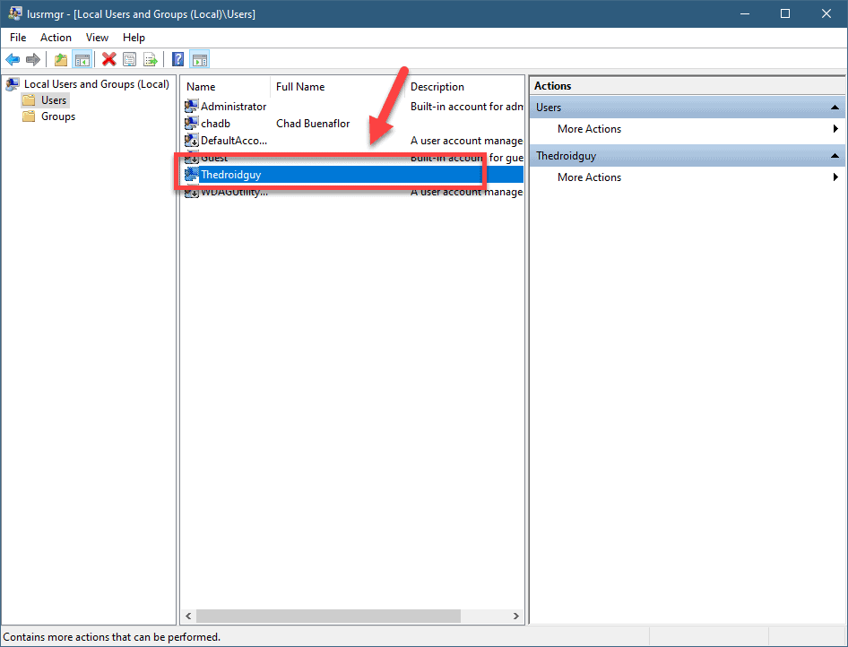
Task: Select the Groups node in the tree
Action: pos(58,116)
